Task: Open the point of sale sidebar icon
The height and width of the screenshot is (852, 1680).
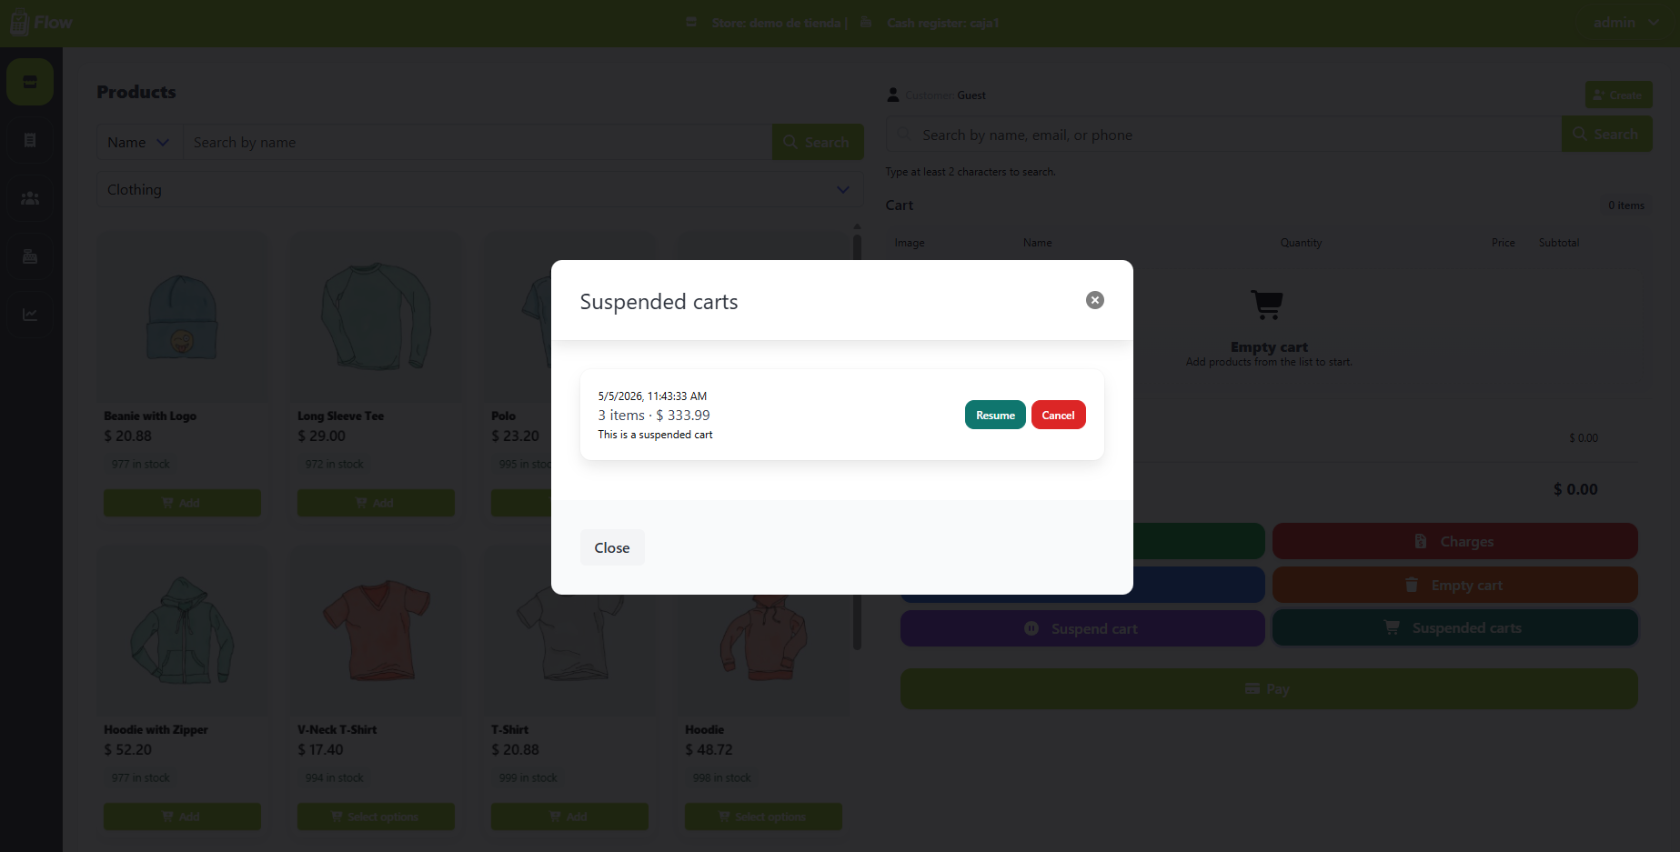Action: [x=30, y=82]
